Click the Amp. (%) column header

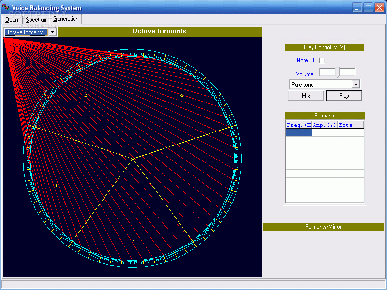point(325,125)
